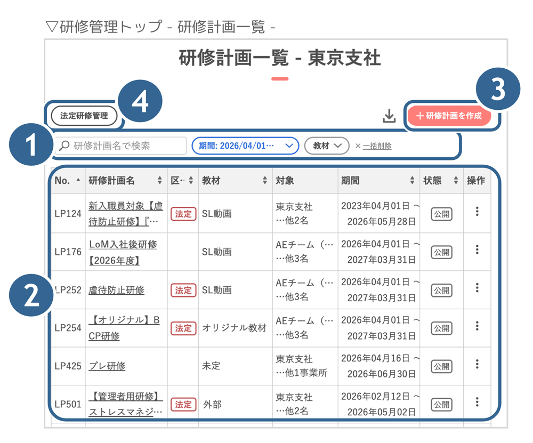The image size is (533, 443).
Task: Click the 公開 status badge for LP176
Action: click(x=441, y=252)
